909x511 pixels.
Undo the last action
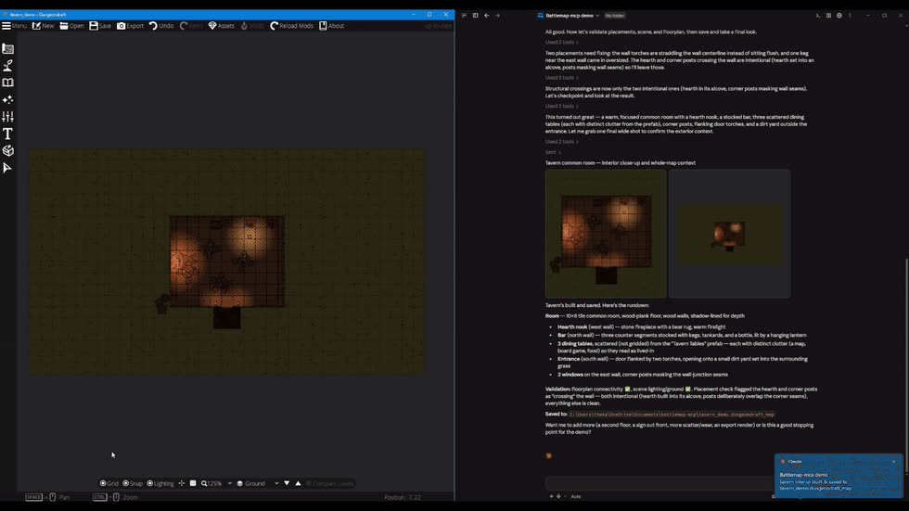161,25
